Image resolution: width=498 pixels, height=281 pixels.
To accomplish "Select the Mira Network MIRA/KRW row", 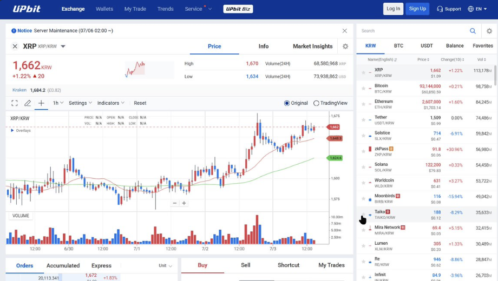I will (424, 230).
